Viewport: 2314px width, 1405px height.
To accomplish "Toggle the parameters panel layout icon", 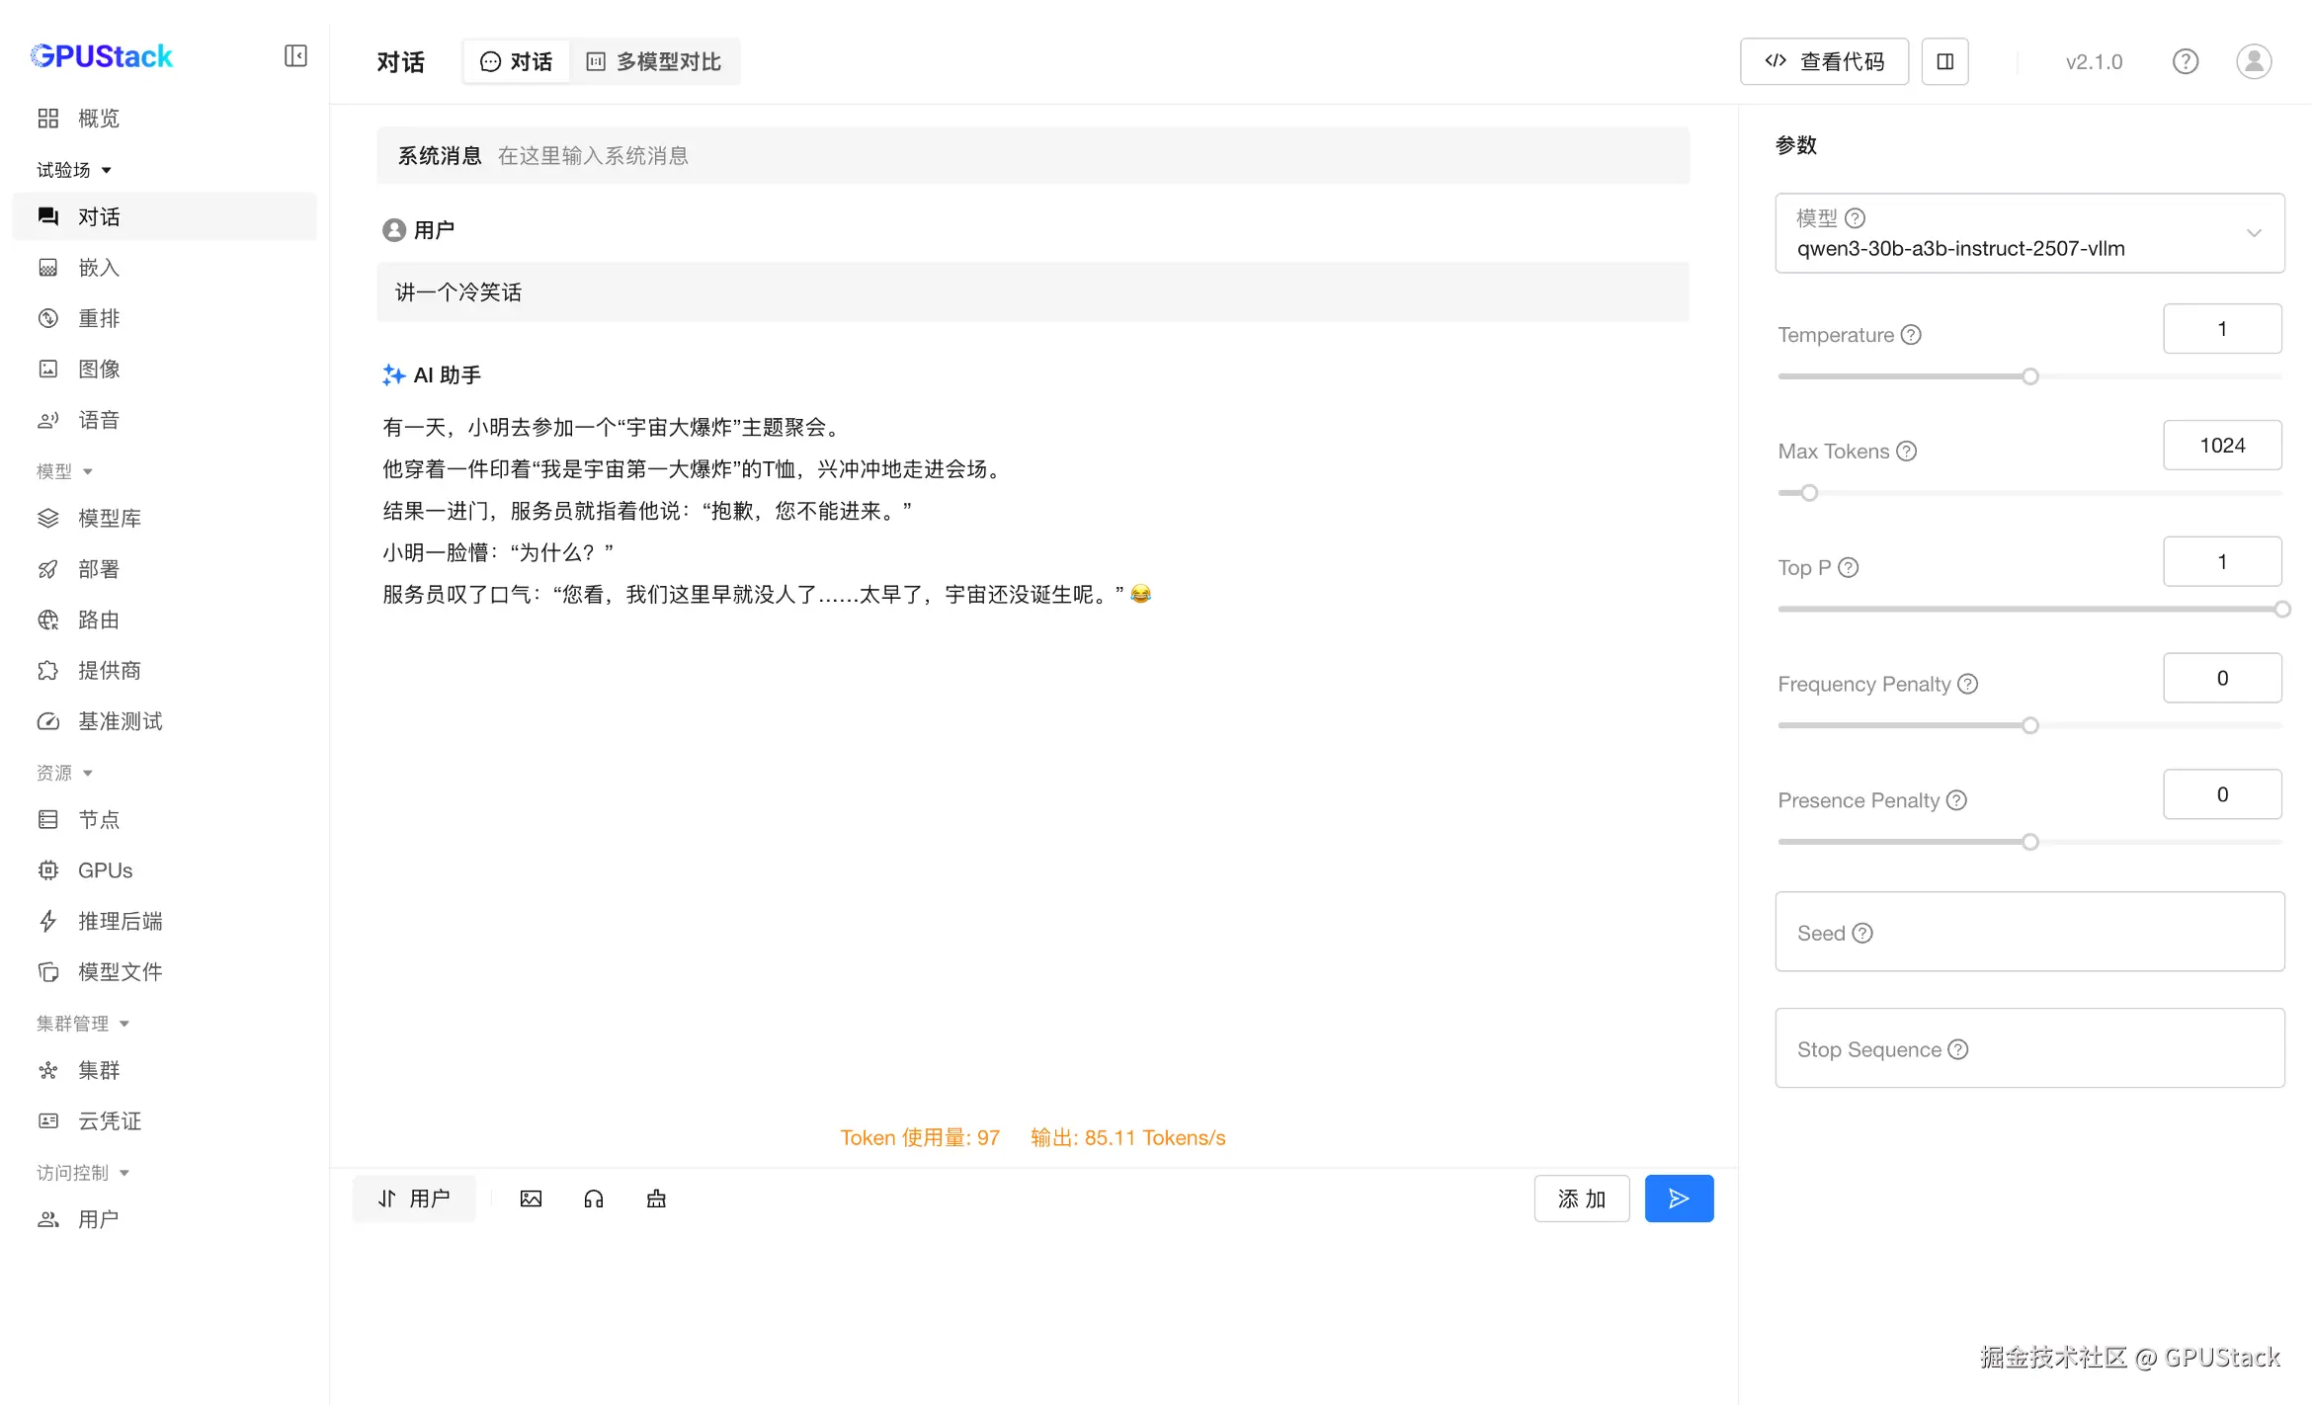I will pyautogui.click(x=1944, y=61).
